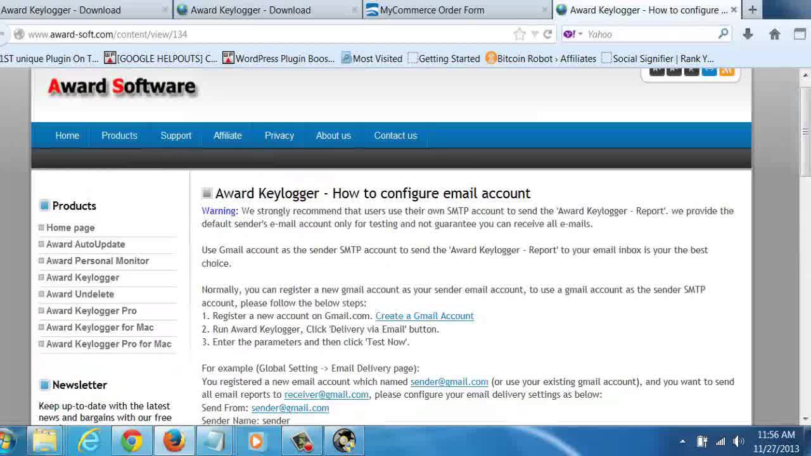Reload the current page
The image size is (811, 456).
click(x=547, y=34)
